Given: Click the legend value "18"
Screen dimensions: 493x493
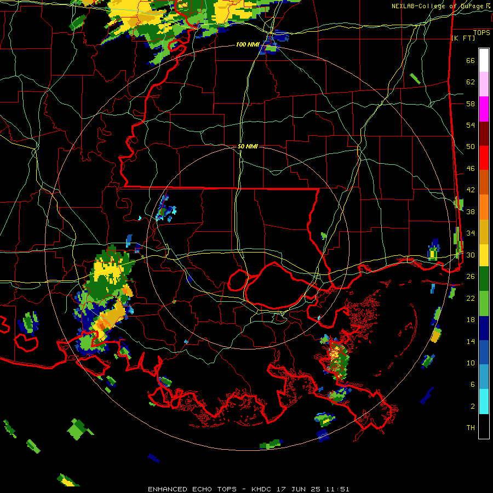Looking at the screenshot, I should (471, 319).
